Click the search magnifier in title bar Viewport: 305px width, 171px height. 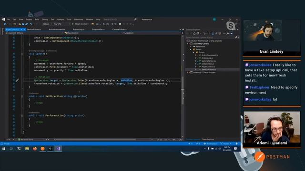(x=135, y=19)
